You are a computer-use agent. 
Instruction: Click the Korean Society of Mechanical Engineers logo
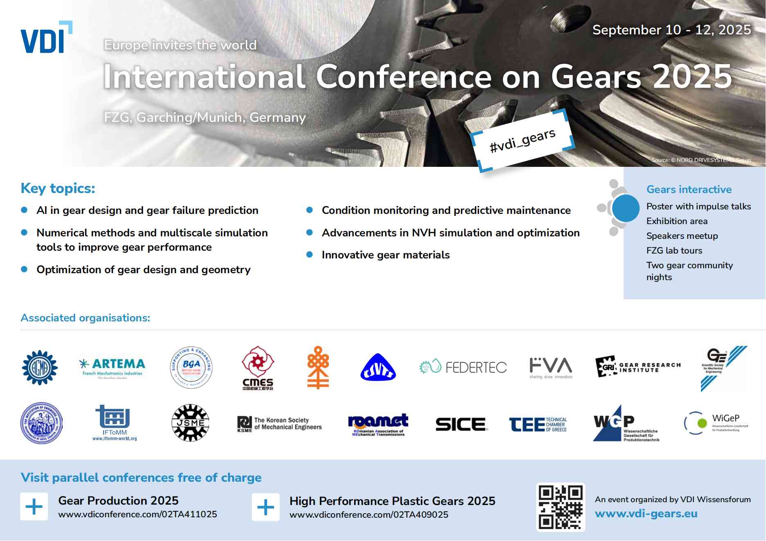280,424
